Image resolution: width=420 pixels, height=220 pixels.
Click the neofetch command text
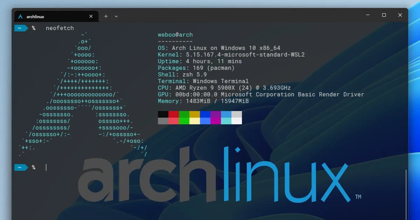(x=60, y=28)
